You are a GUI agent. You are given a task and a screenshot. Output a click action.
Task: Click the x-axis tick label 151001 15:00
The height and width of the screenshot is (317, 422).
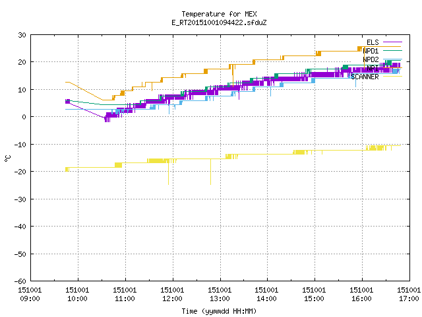(x=314, y=295)
